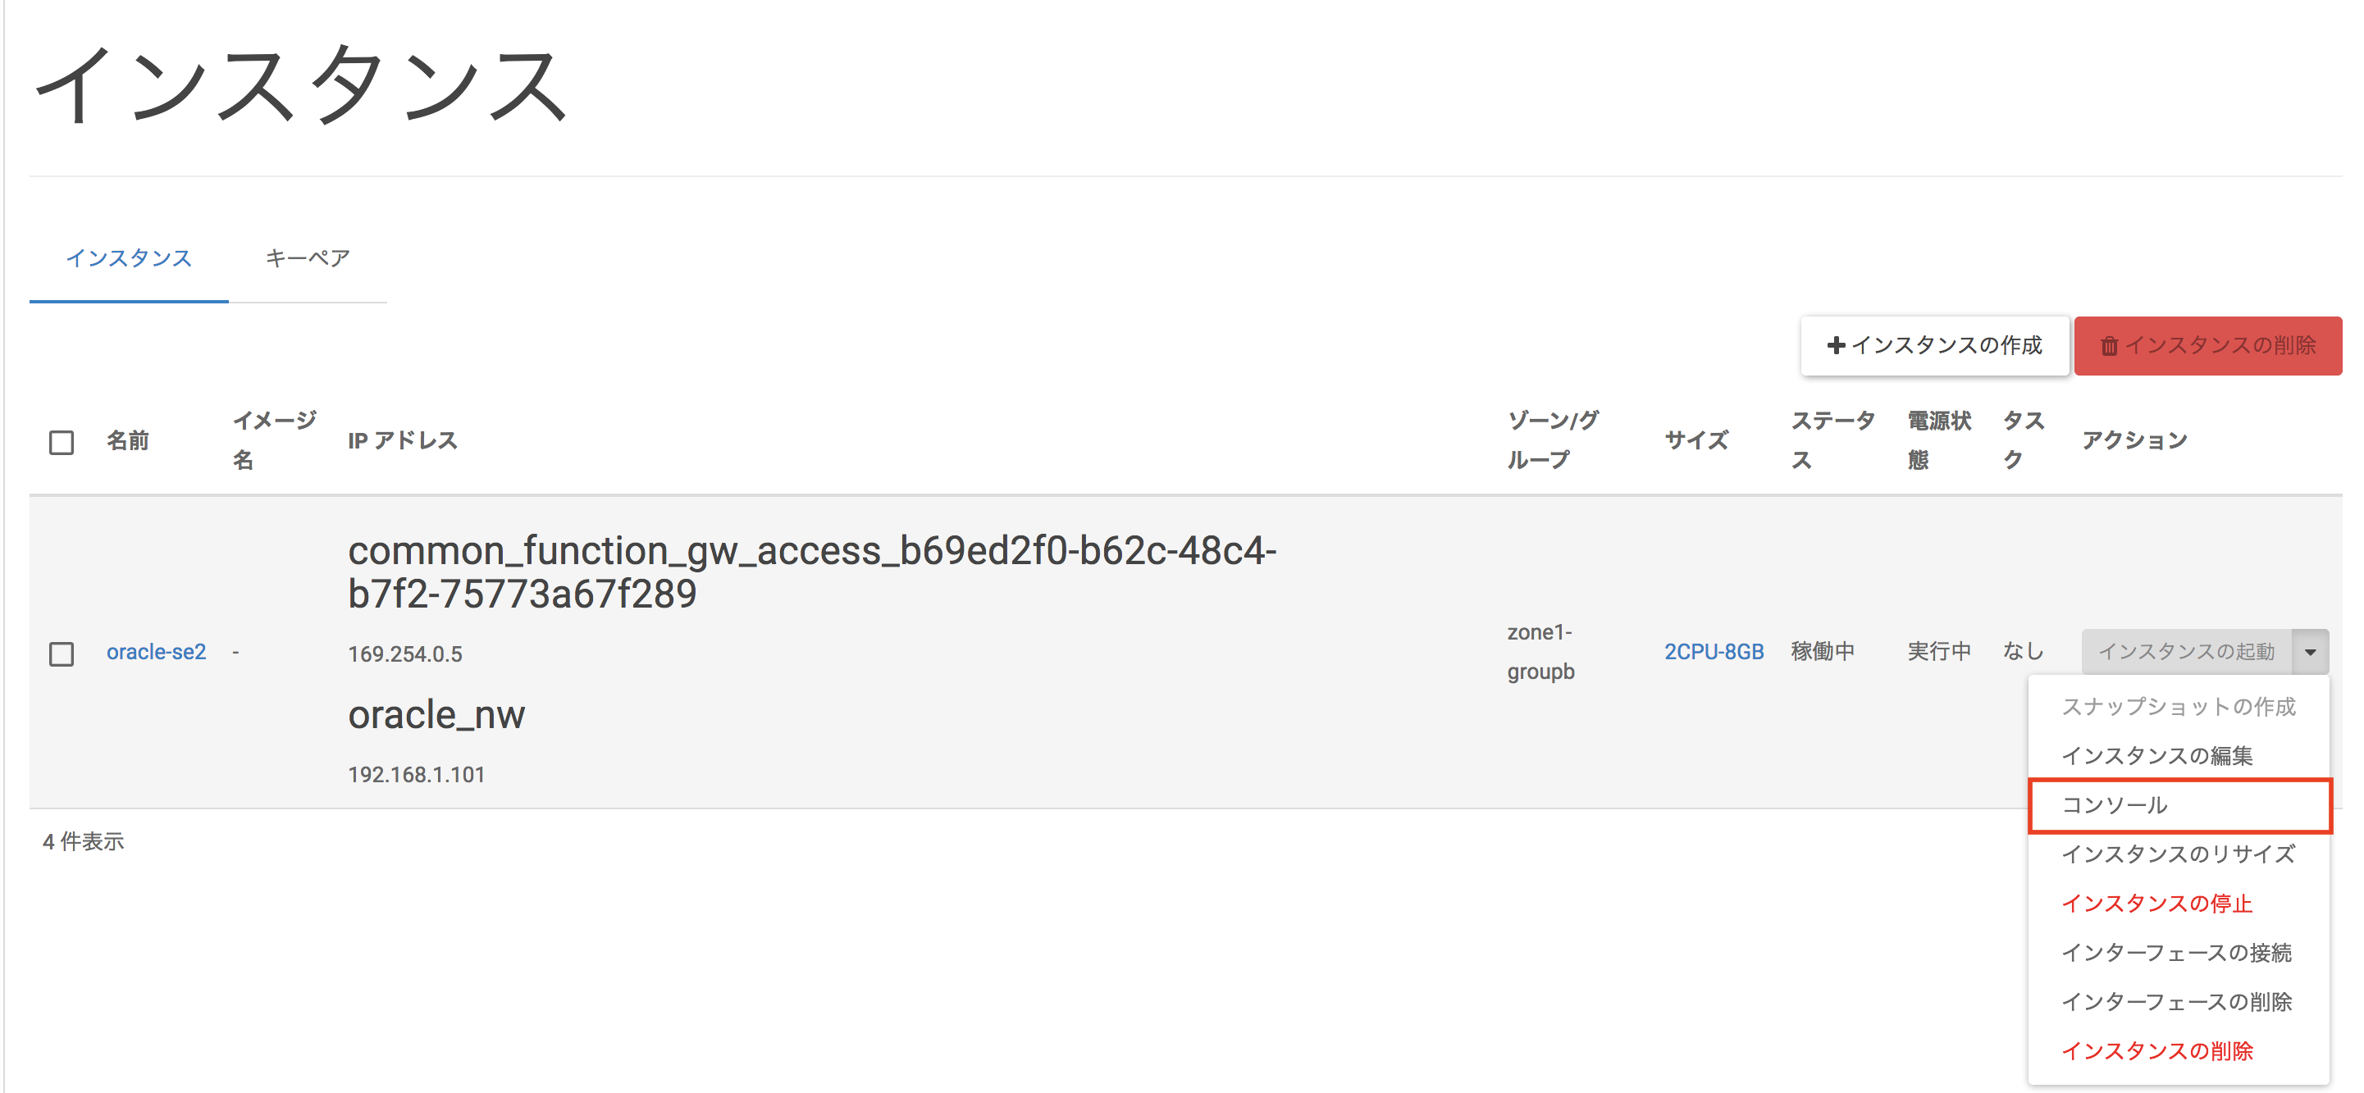2364x1093 pixels.
Task: Open the 2CPU-8GB size link
Action: pyautogui.click(x=1714, y=652)
